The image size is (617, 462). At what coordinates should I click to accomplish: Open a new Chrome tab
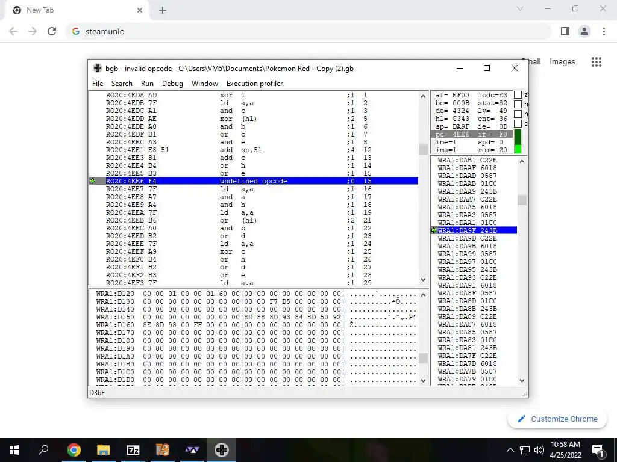click(x=163, y=10)
